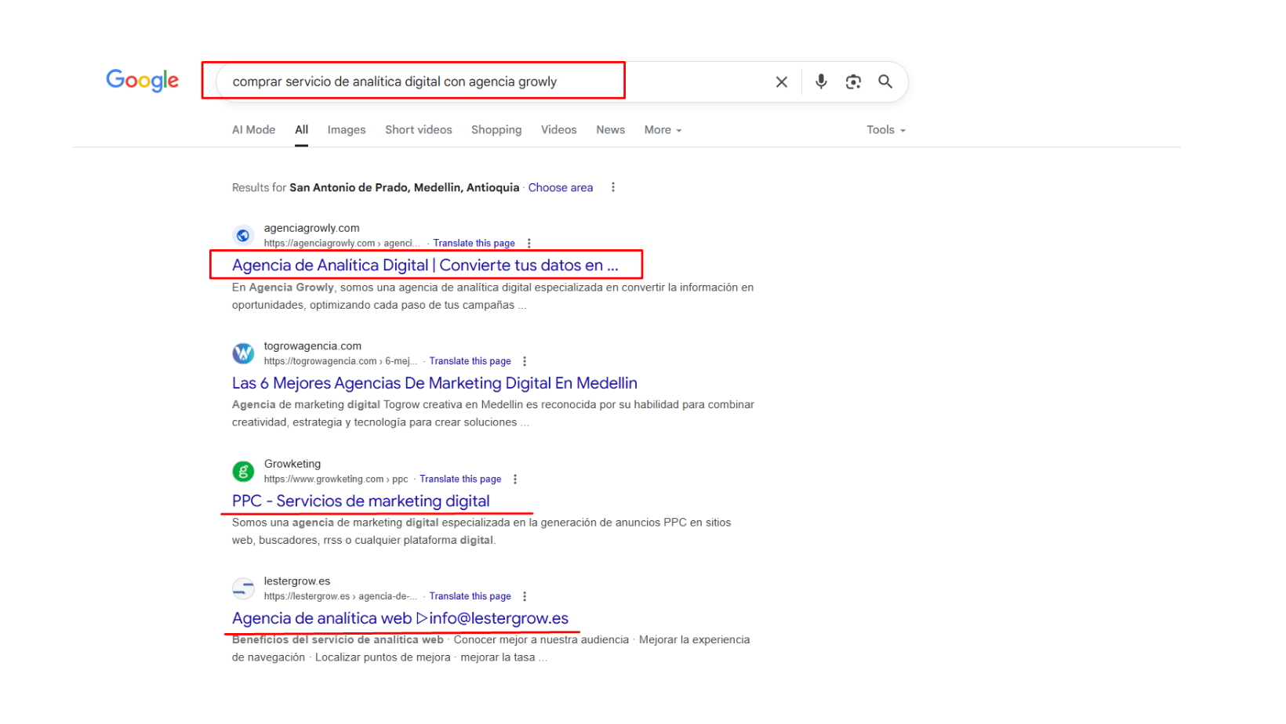Open three-dot menu for agenciagrowly.com result
Screen dimensions: 1286x724
click(529, 244)
